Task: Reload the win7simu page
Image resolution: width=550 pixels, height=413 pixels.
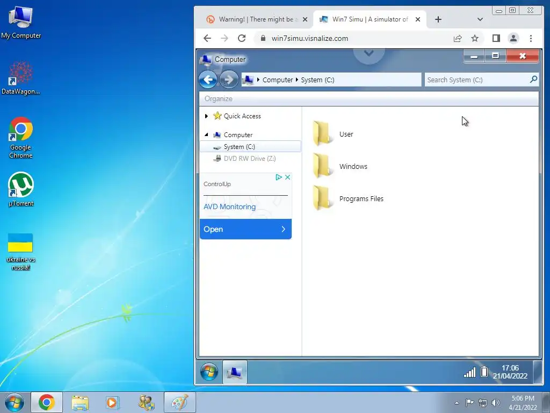Action: pyautogui.click(x=242, y=38)
